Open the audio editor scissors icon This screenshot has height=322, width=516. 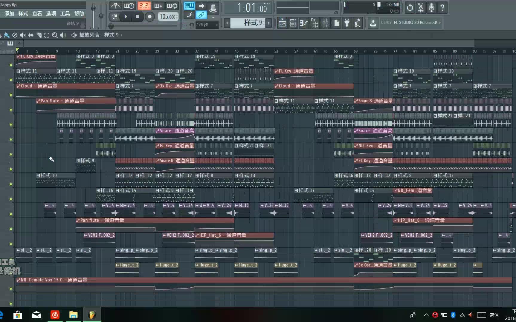tap(421, 7)
